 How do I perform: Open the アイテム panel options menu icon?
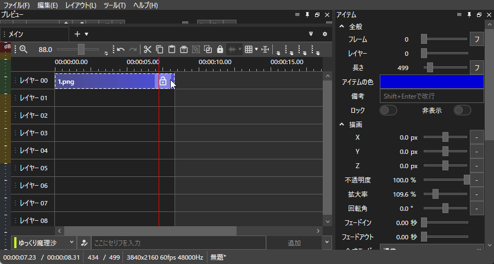(459, 15)
